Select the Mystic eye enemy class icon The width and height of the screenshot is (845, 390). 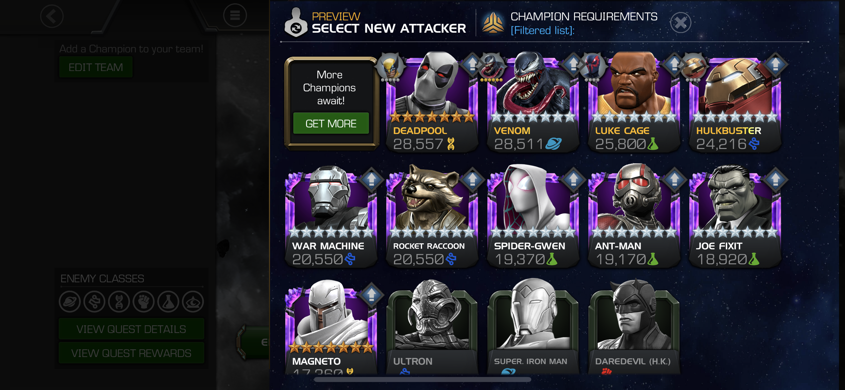click(x=193, y=302)
